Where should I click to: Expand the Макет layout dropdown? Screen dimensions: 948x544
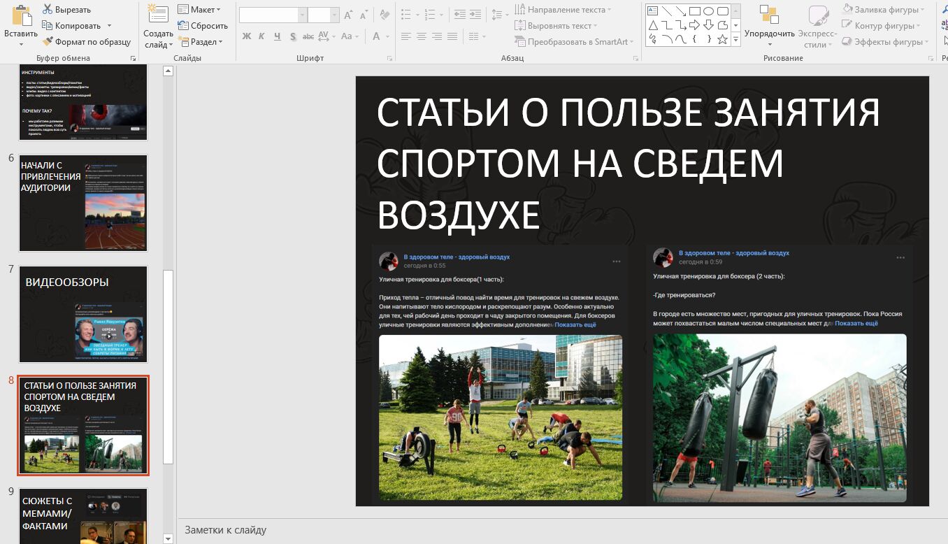(199, 10)
